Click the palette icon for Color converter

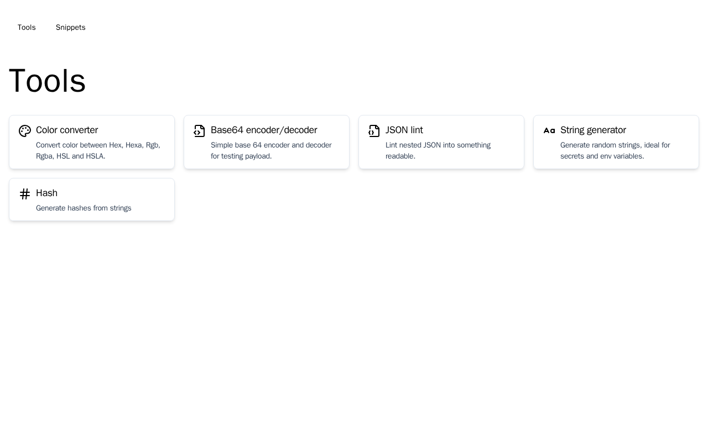(x=25, y=131)
